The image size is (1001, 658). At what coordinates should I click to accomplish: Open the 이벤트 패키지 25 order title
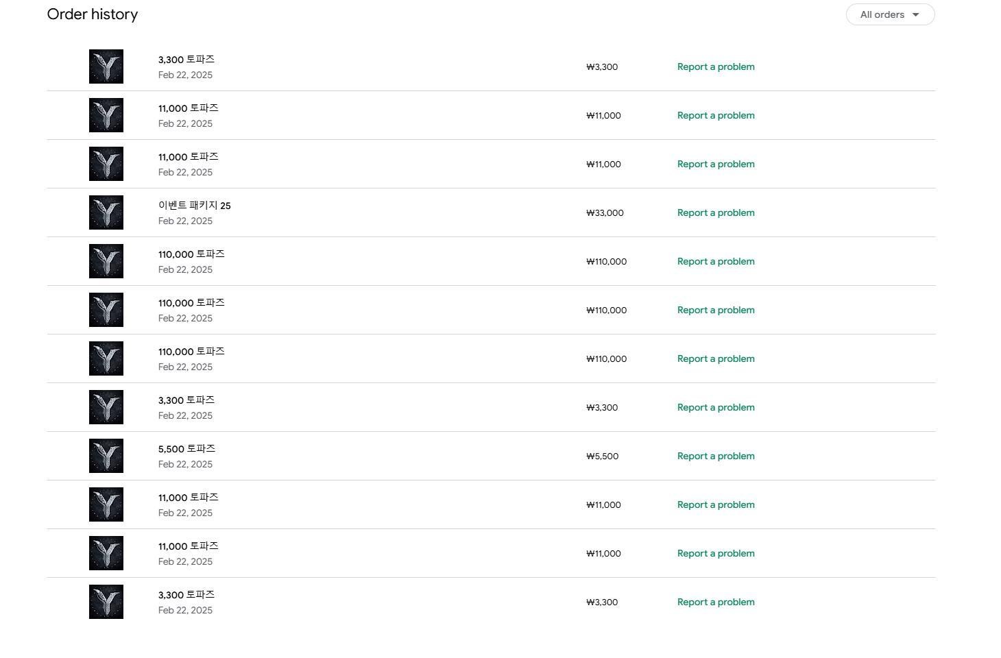pos(194,206)
